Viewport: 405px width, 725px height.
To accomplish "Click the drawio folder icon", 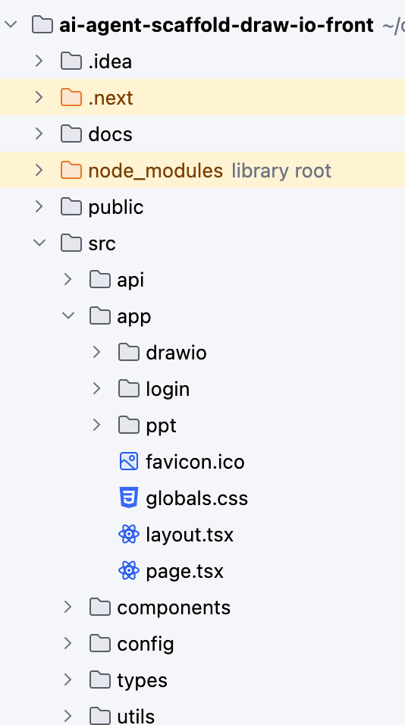I will [x=128, y=353].
